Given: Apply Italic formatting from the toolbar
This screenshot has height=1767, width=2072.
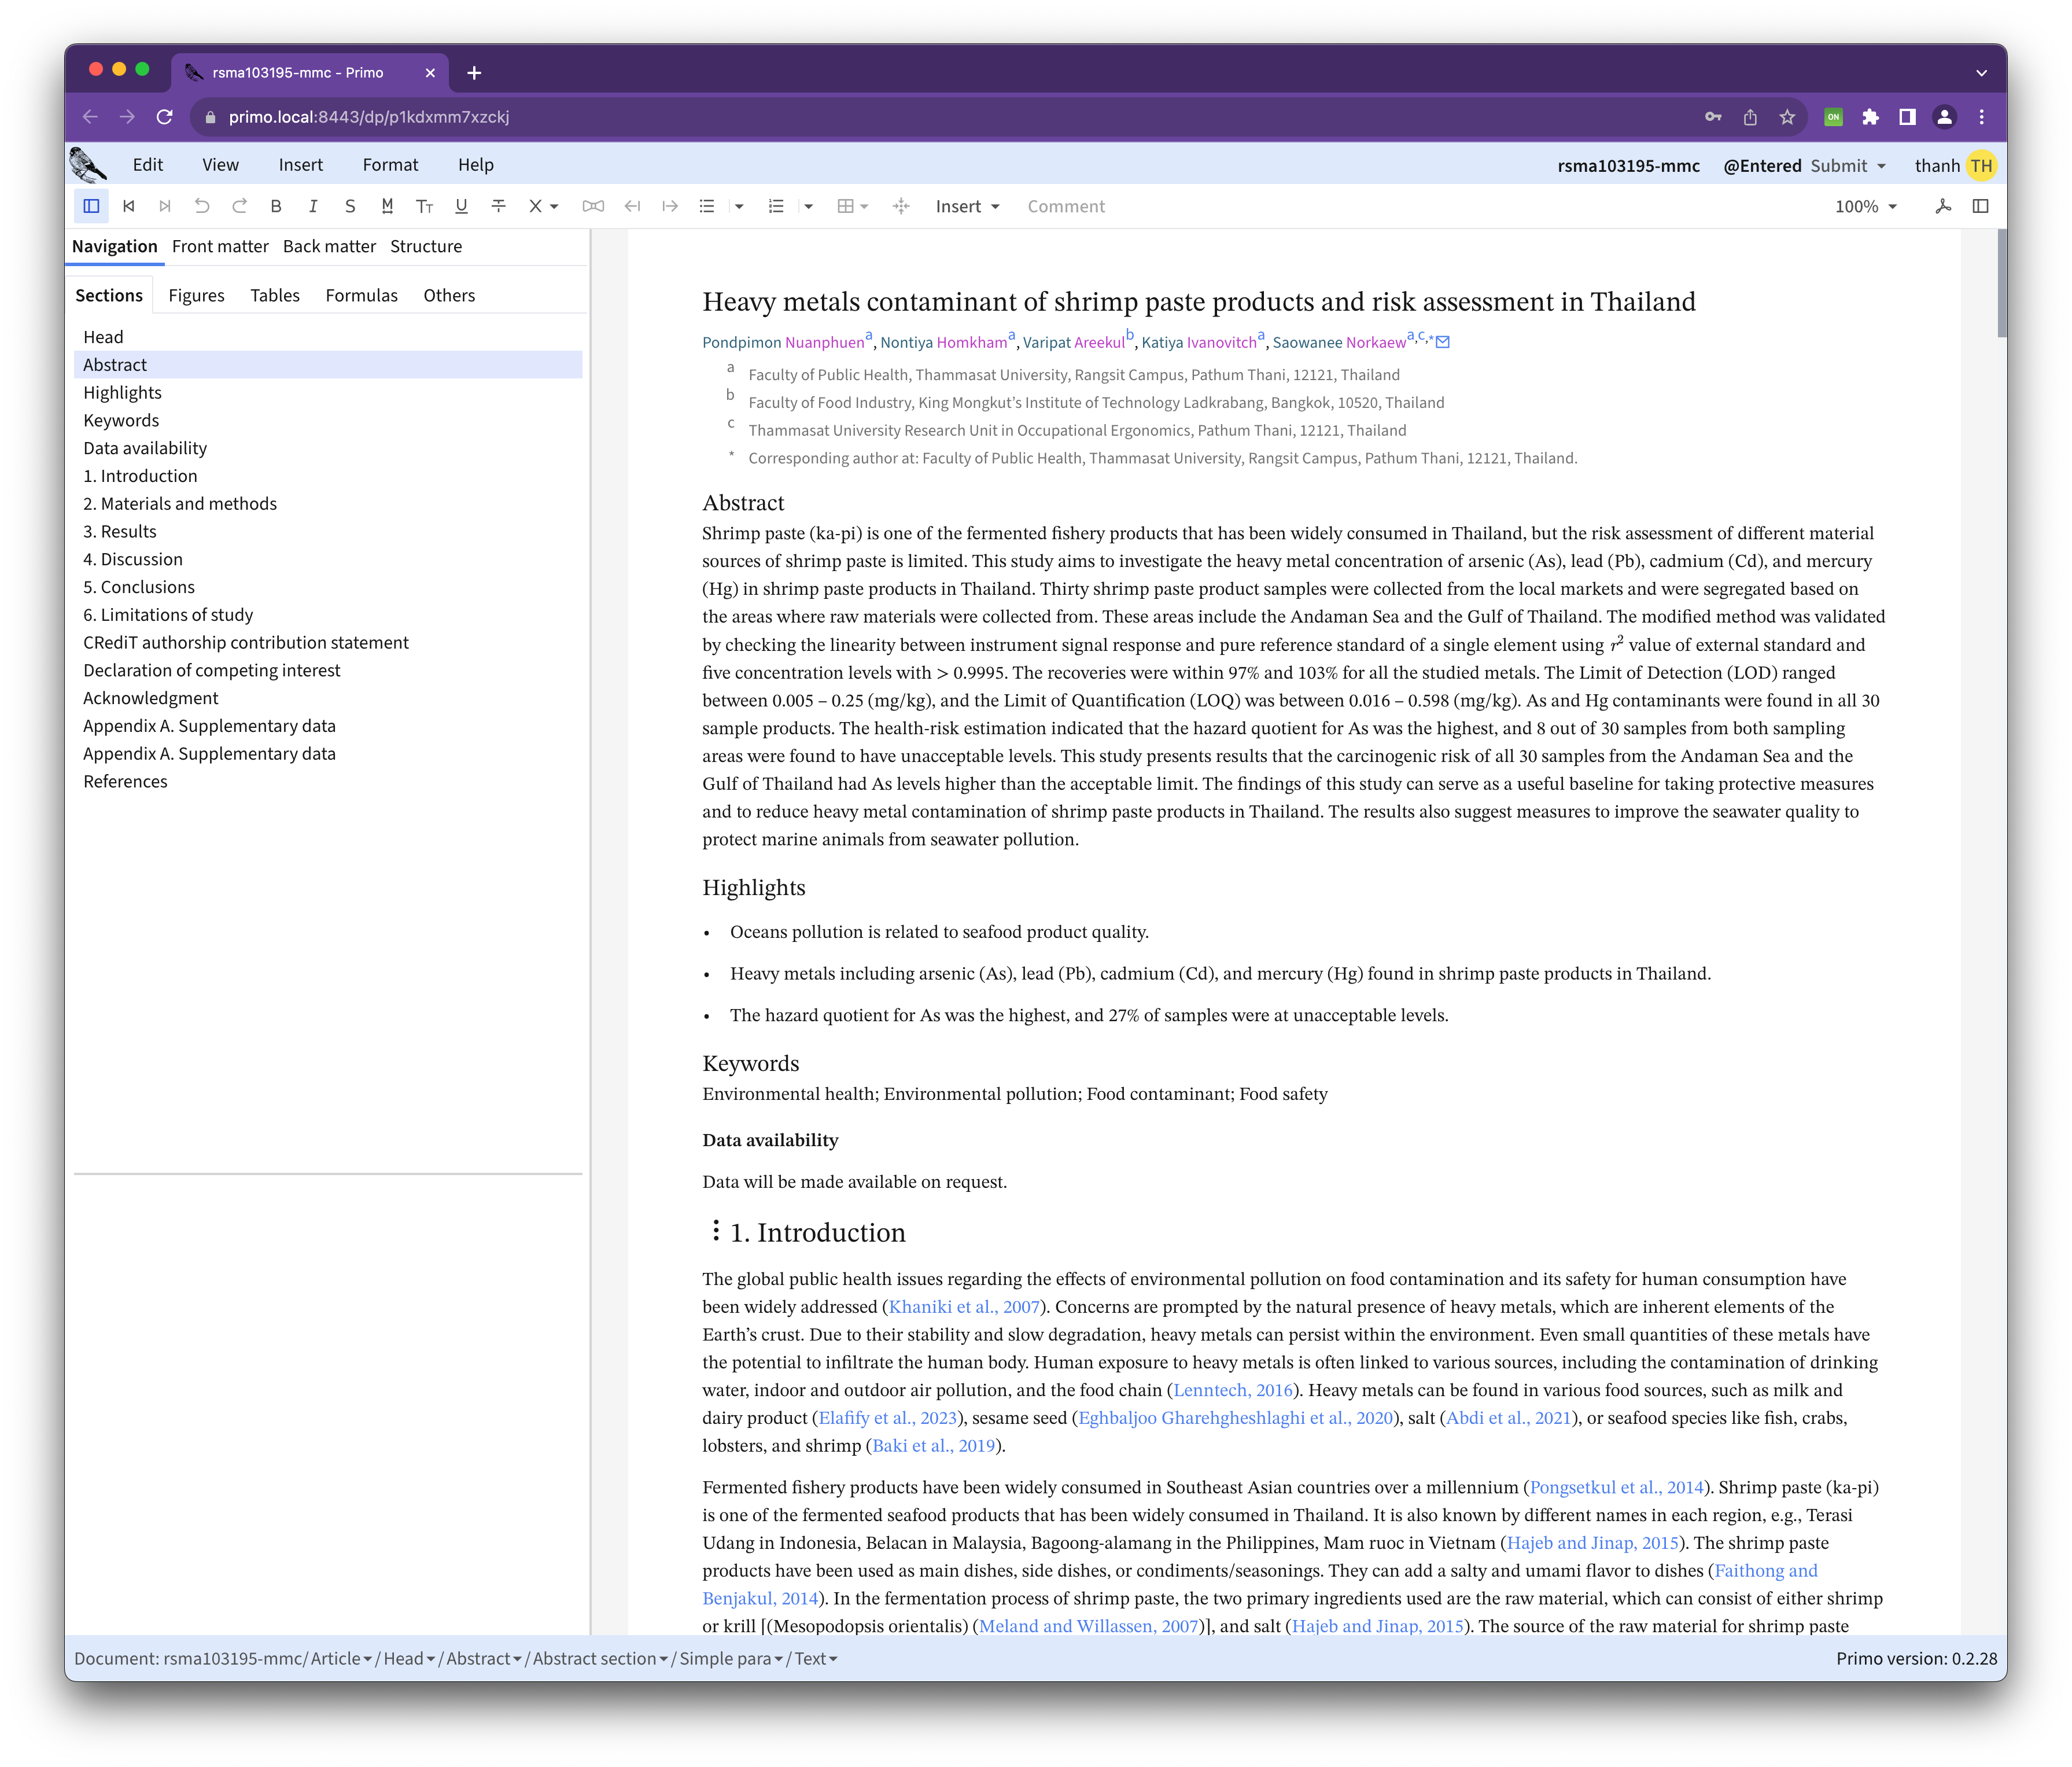Looking at the screenshot, I should click(313, 206).
